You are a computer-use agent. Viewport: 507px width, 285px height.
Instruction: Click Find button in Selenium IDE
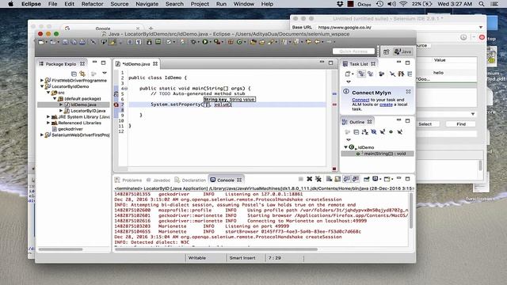(461, 124)
